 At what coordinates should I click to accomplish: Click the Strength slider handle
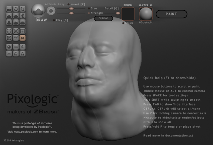click(71, 13)
